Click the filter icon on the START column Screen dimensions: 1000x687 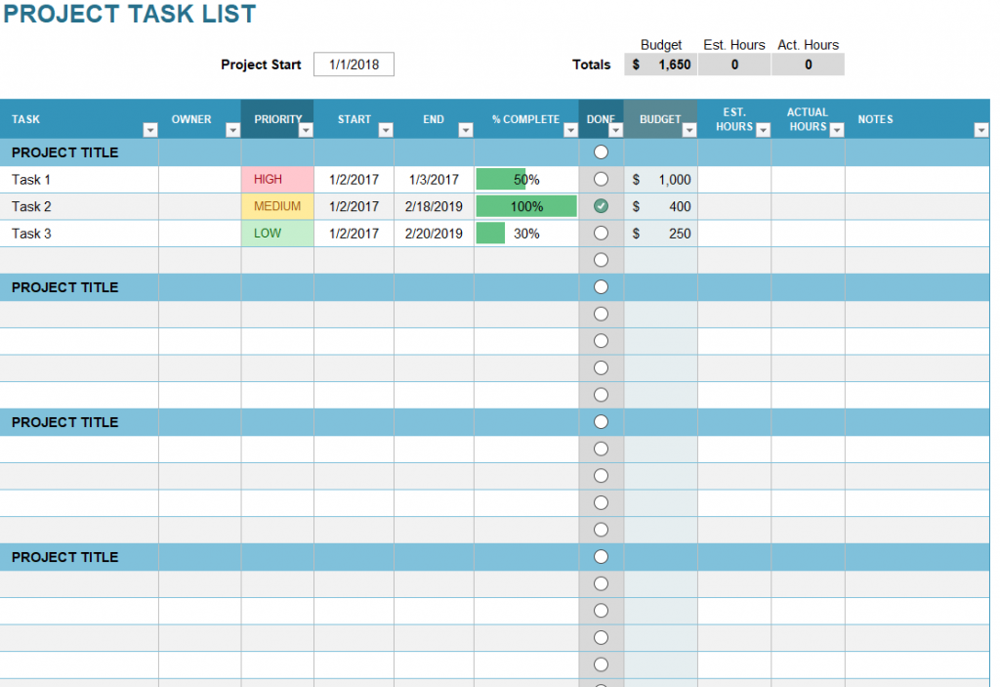387,128
